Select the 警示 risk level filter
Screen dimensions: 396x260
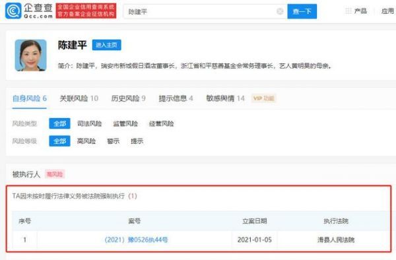click(x=113, y=141)
